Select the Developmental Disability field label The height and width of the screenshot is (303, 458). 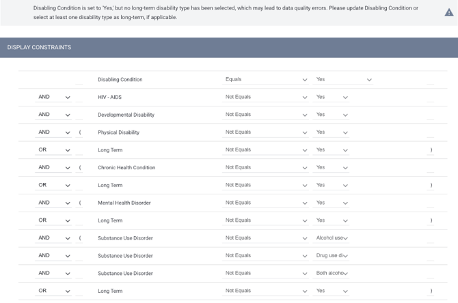tap(126, 115)
